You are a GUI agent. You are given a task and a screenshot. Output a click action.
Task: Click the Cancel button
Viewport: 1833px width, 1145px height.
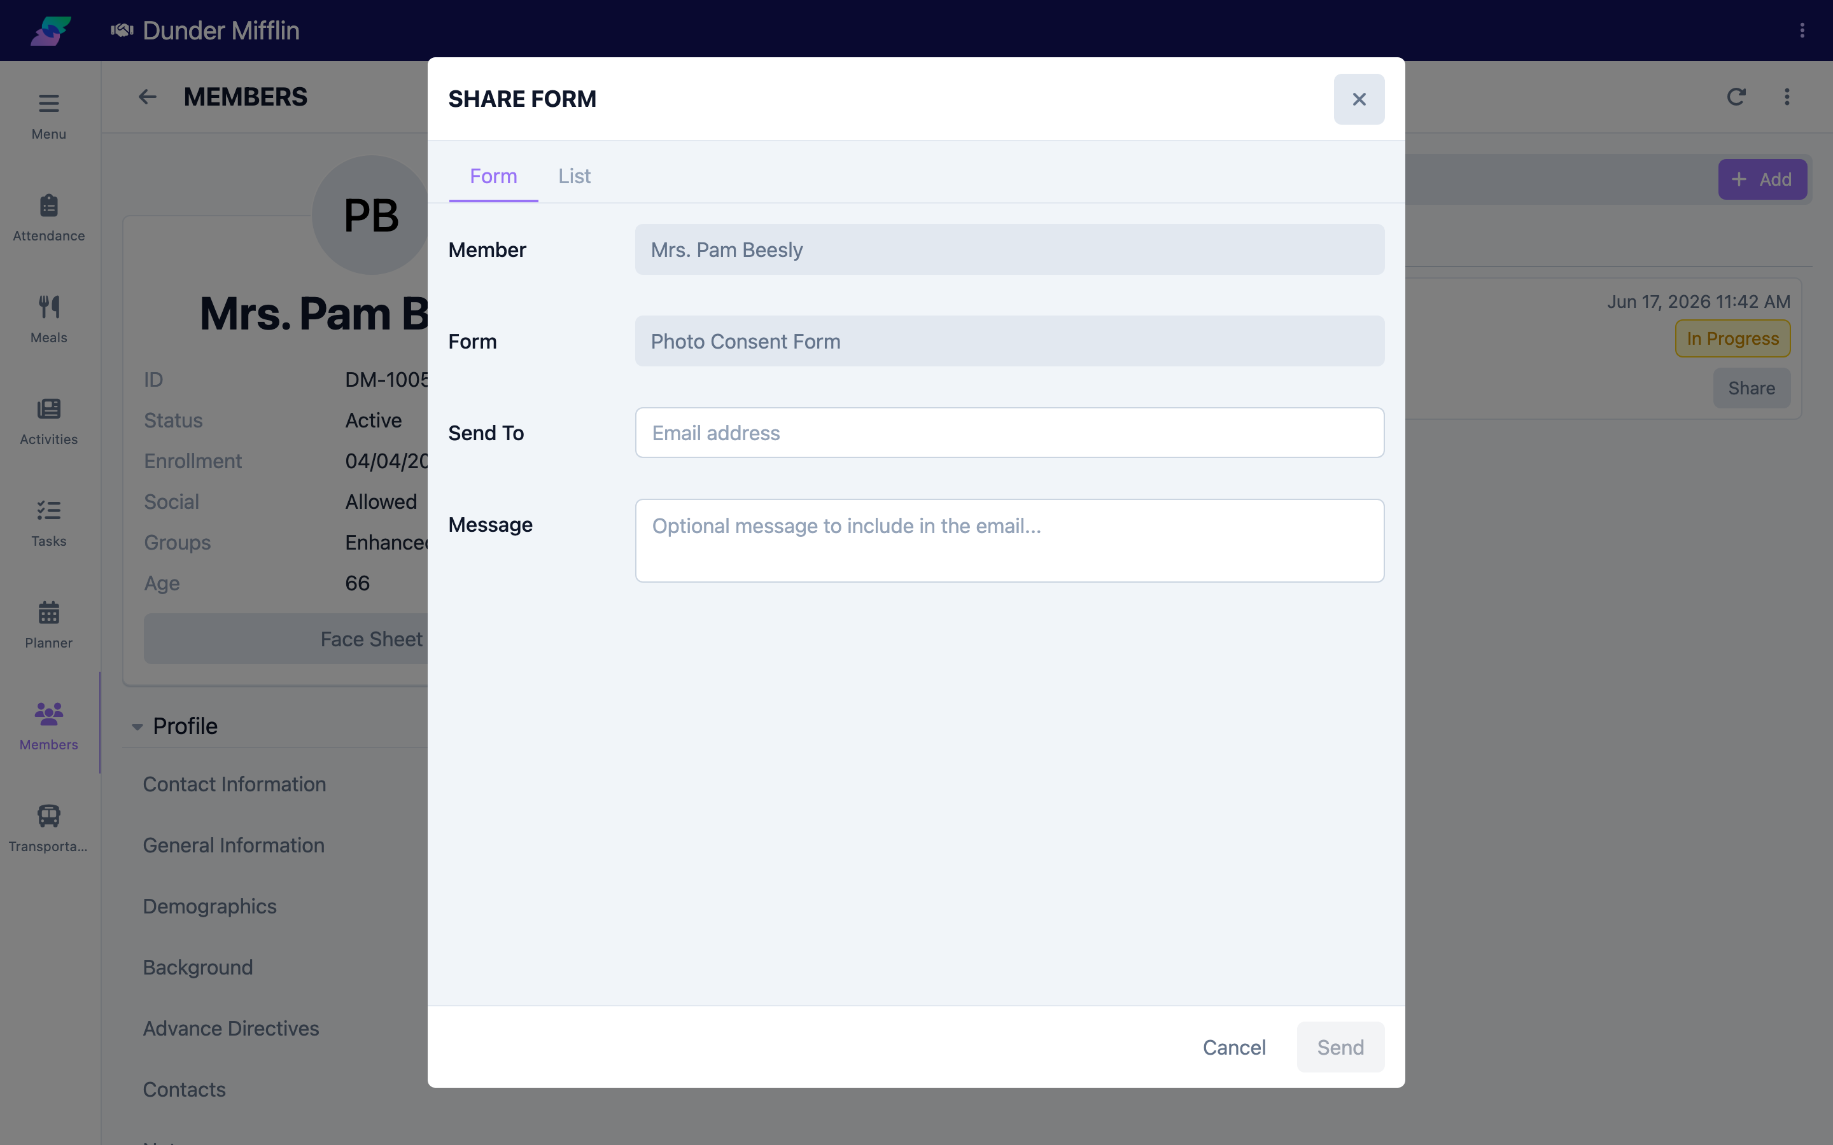[x=1234, y=1047]
